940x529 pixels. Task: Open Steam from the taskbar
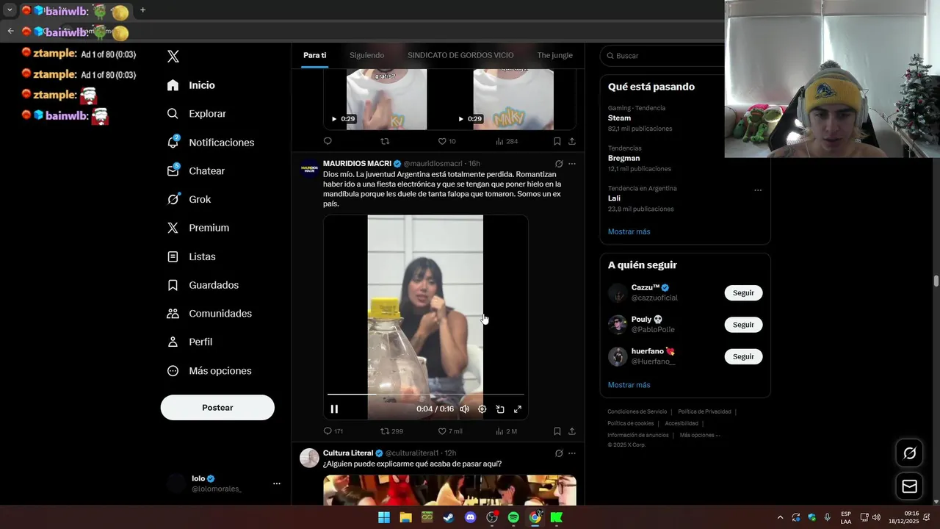pyautogui.click(x=448, y=517)
